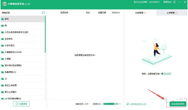This screenshot has height=110, width=188.
Task: Click the 文件大小 column header
Action: pos(116,13)
